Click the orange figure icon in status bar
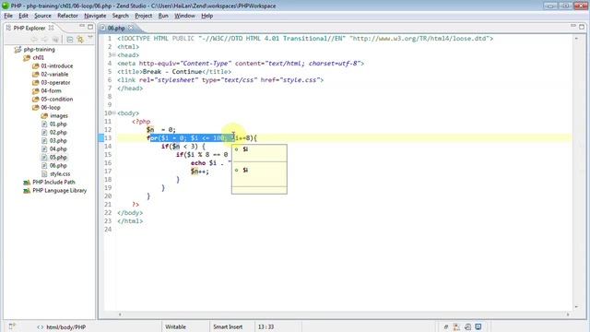 456,326
